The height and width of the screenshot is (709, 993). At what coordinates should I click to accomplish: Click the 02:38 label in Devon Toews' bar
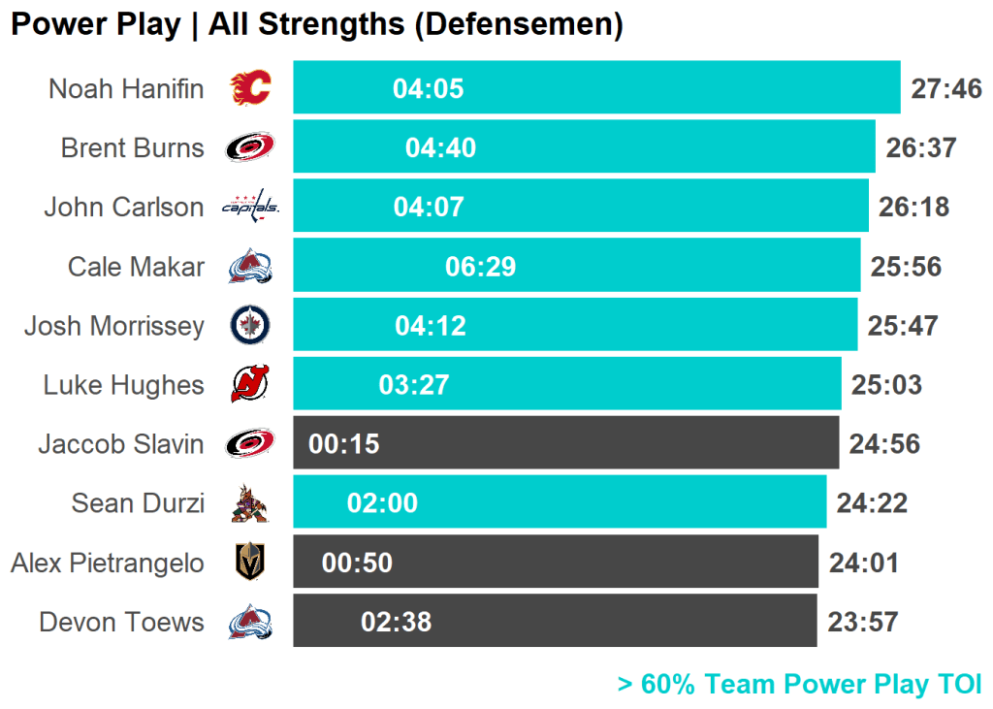pyautogui.click(x=396, y=622)
